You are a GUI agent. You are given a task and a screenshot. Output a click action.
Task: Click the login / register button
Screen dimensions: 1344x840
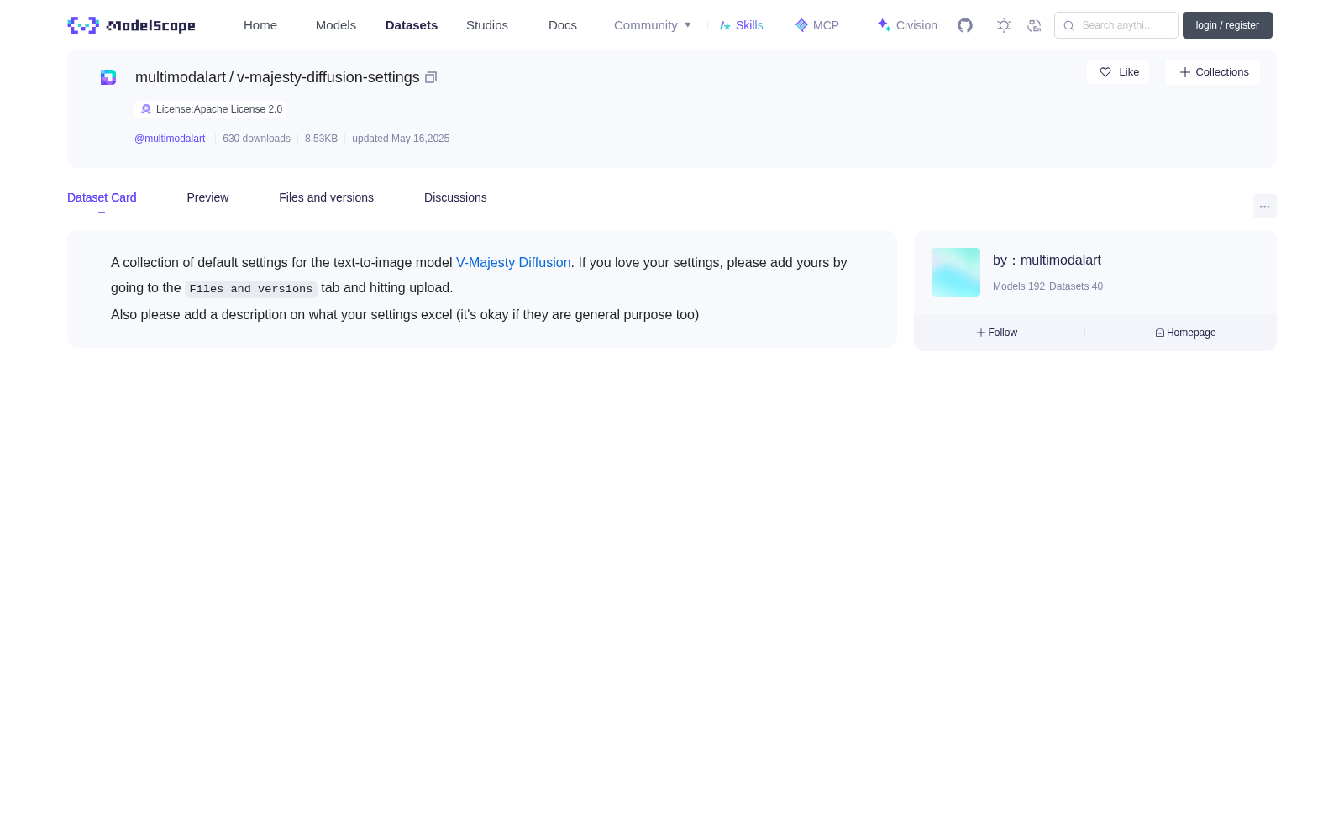(x=1227, y=25)
